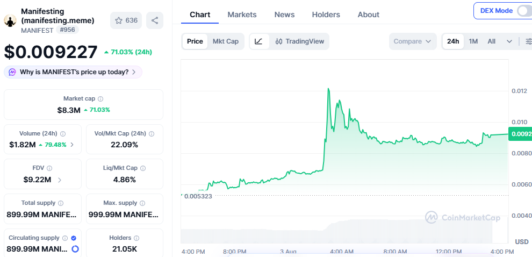
Task: Click Why is MANIFEST's price up today
Action: pyautogui.click(x=73, y=72)
